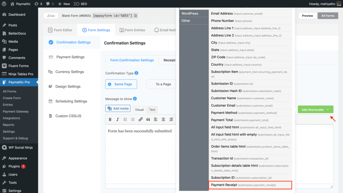343x193 pixels.
Task: Click Confirmation Type info icon
Action: tap(136, 73)
